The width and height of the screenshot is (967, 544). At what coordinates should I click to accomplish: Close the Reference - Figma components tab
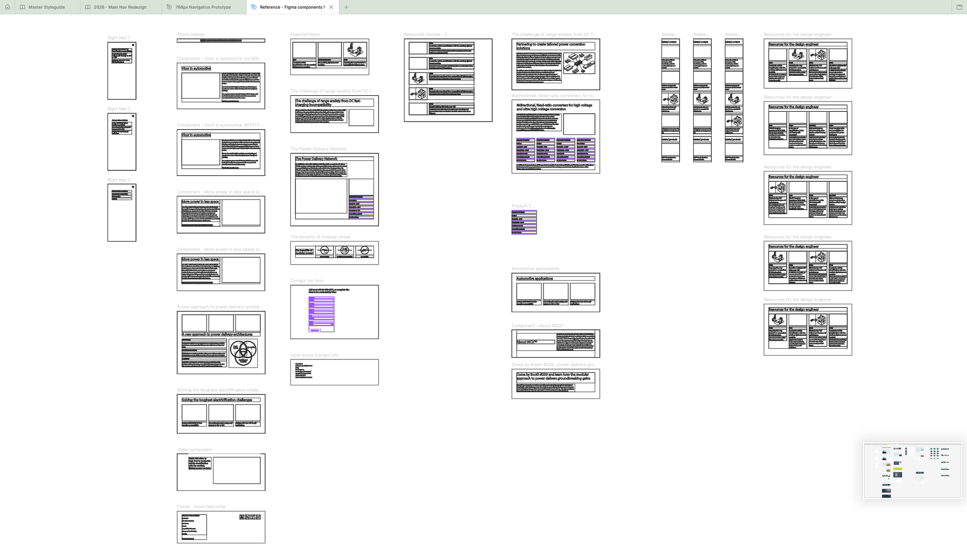(x=331, y=7)
